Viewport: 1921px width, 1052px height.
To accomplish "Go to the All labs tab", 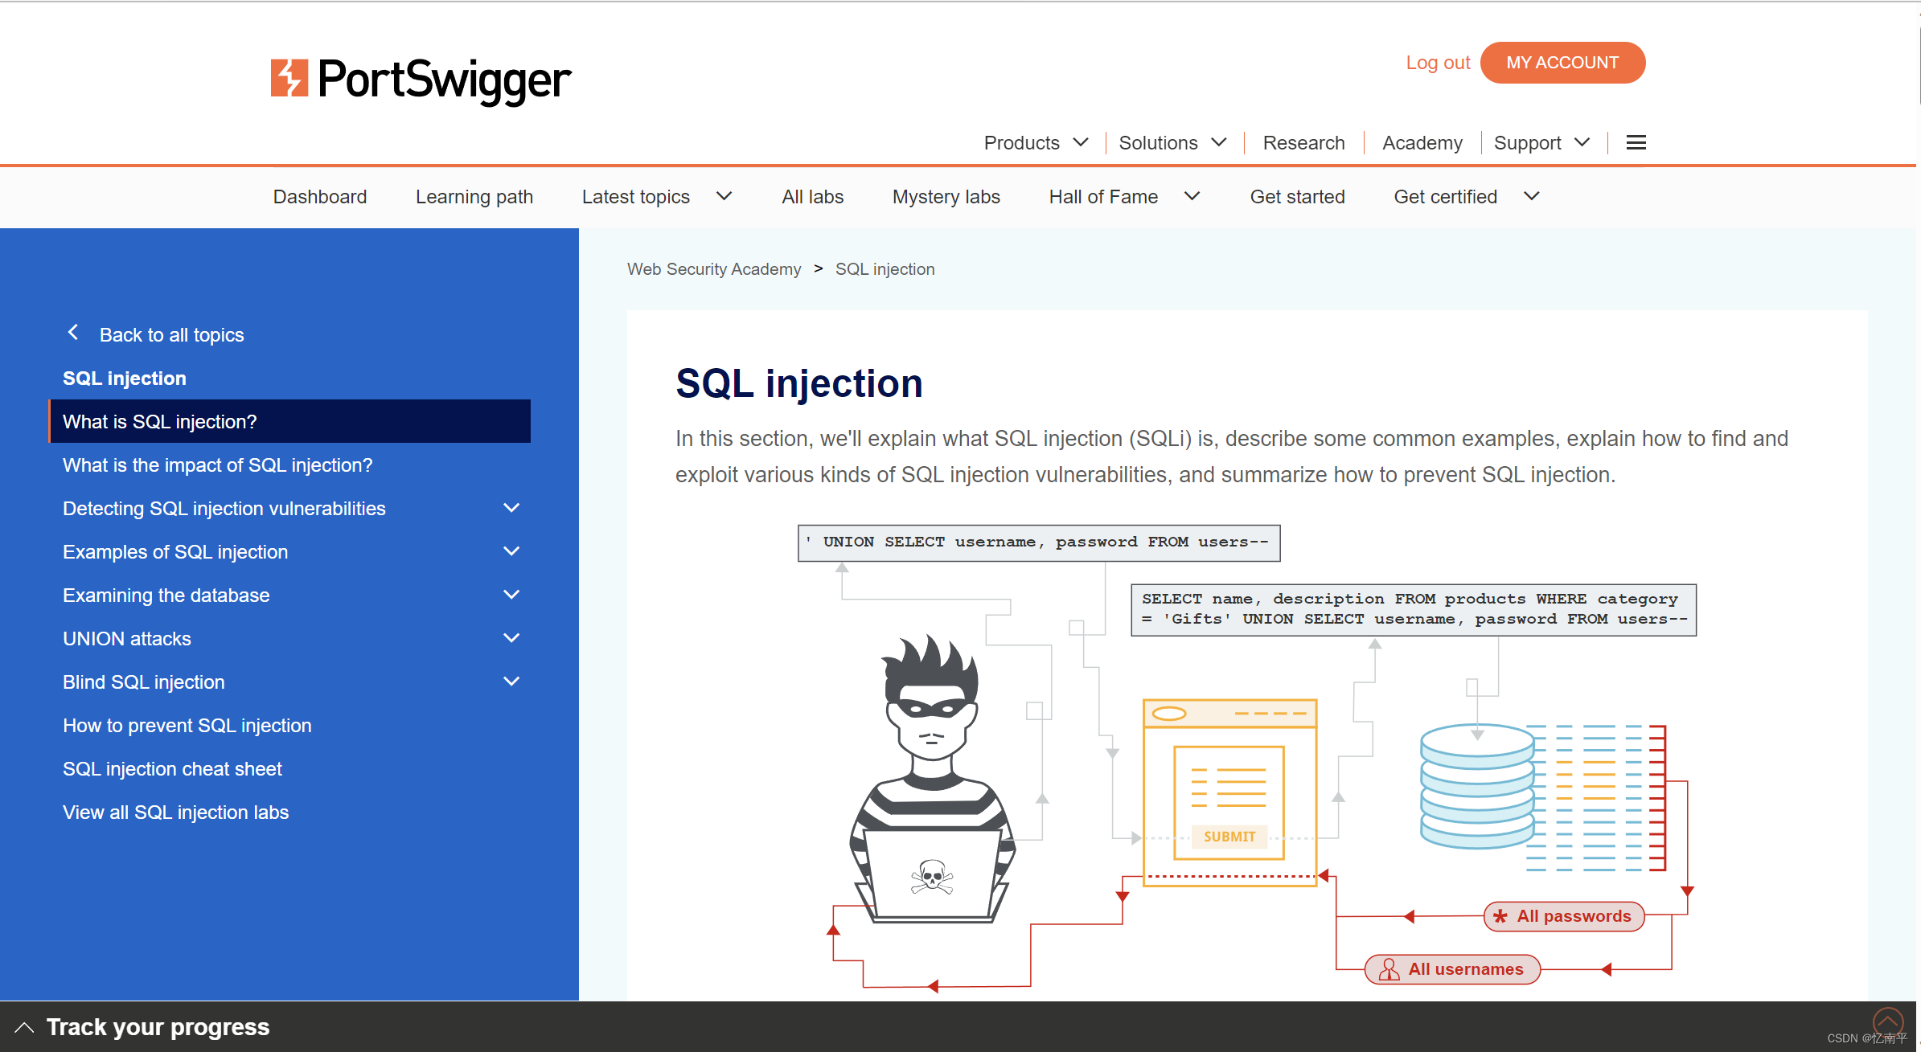I will pyautogui.click(x=812, y=197).
